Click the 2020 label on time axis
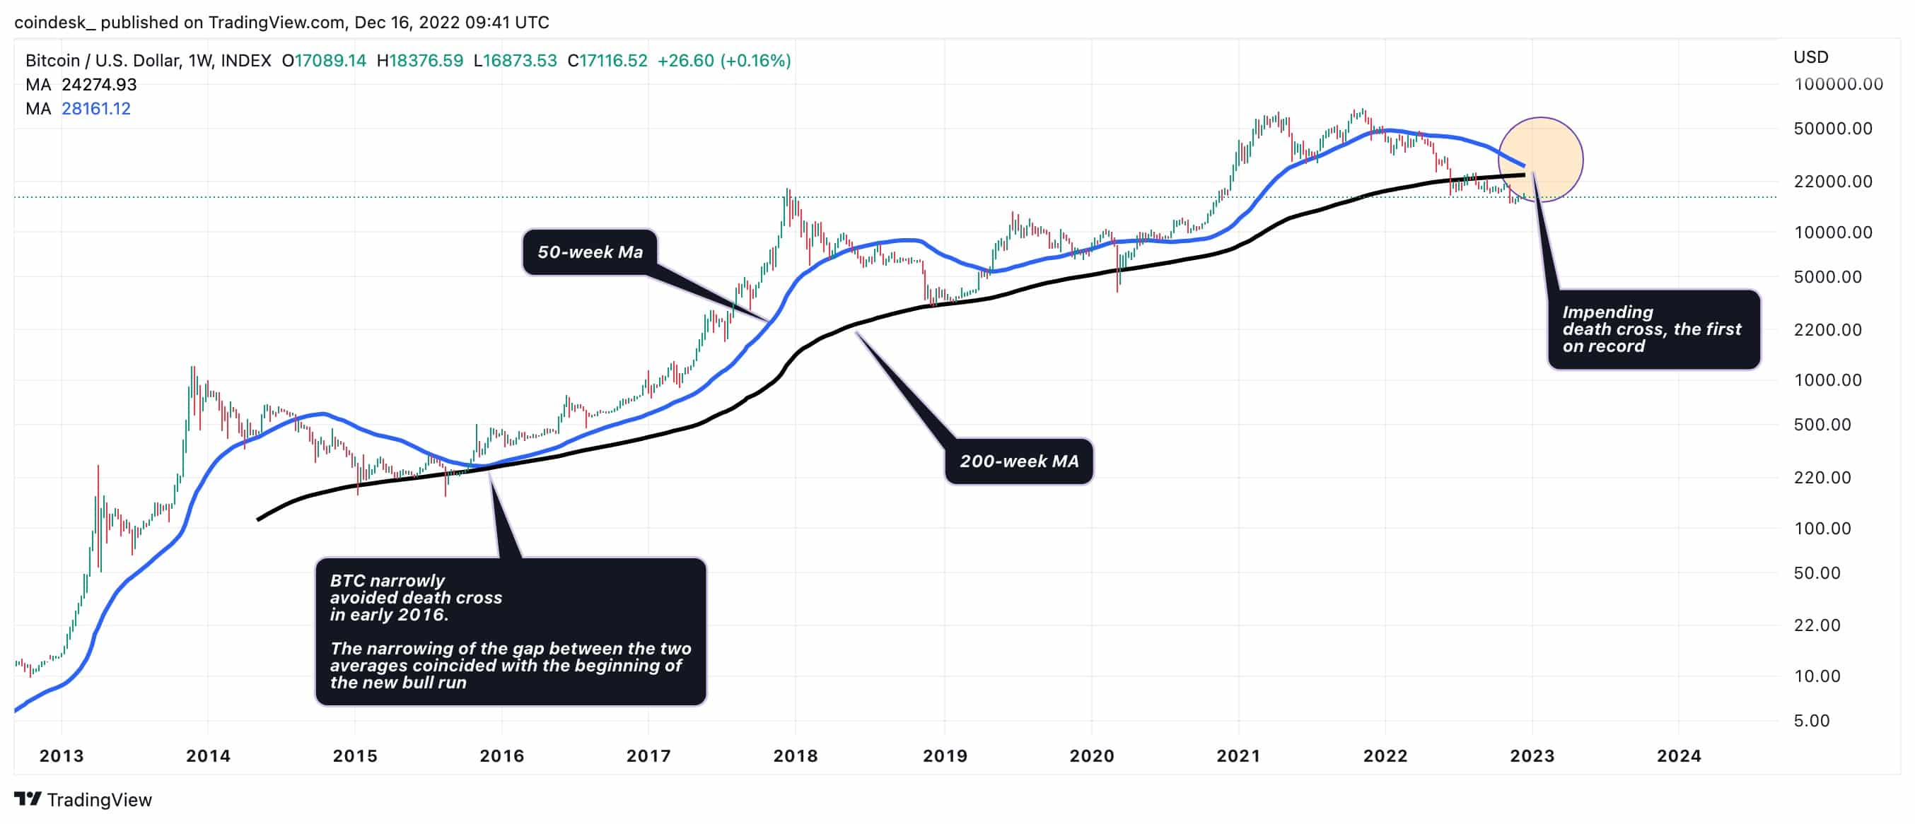Screen dimensions: 1915x824 1091,755
